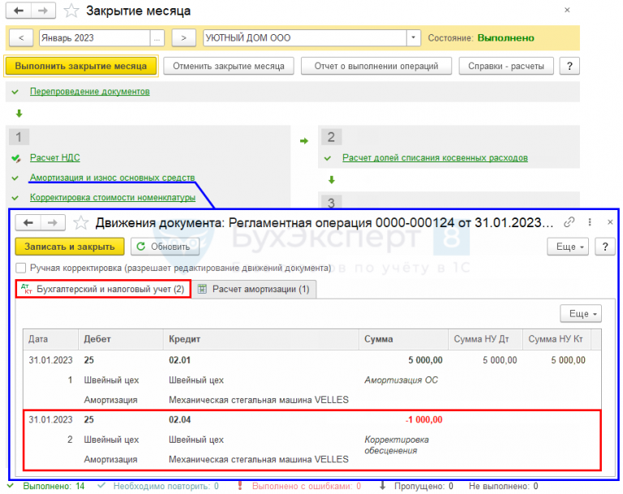The height and width of the screenshot is (494, 623).
Task: Click the checkmark icon beside Амортизация и износ
Action: pos(15,178)
